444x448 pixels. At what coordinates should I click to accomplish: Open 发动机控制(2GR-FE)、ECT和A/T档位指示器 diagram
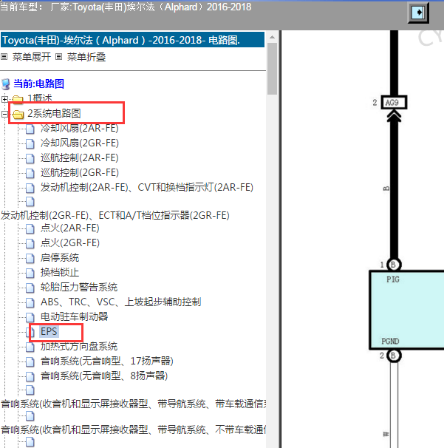[x=115, y=215]
